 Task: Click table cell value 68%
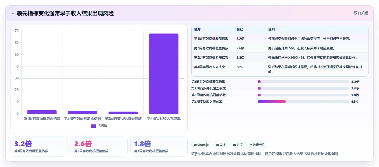coord(240,67)
